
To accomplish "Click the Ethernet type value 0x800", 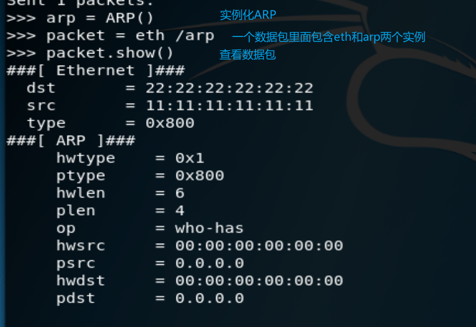I will click(x=170, y=124).
